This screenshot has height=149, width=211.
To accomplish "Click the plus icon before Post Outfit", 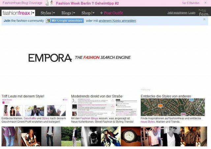I will click(x=102, y=13).
